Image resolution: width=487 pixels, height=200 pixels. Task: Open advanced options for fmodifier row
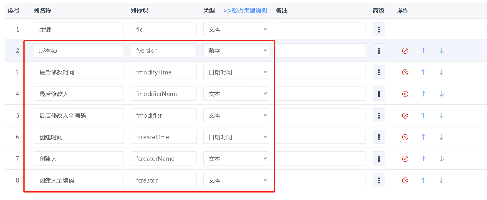[378, 116]
